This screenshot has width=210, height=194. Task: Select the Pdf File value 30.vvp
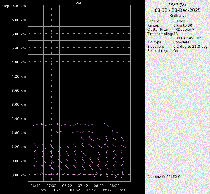[x=179, y=21]
